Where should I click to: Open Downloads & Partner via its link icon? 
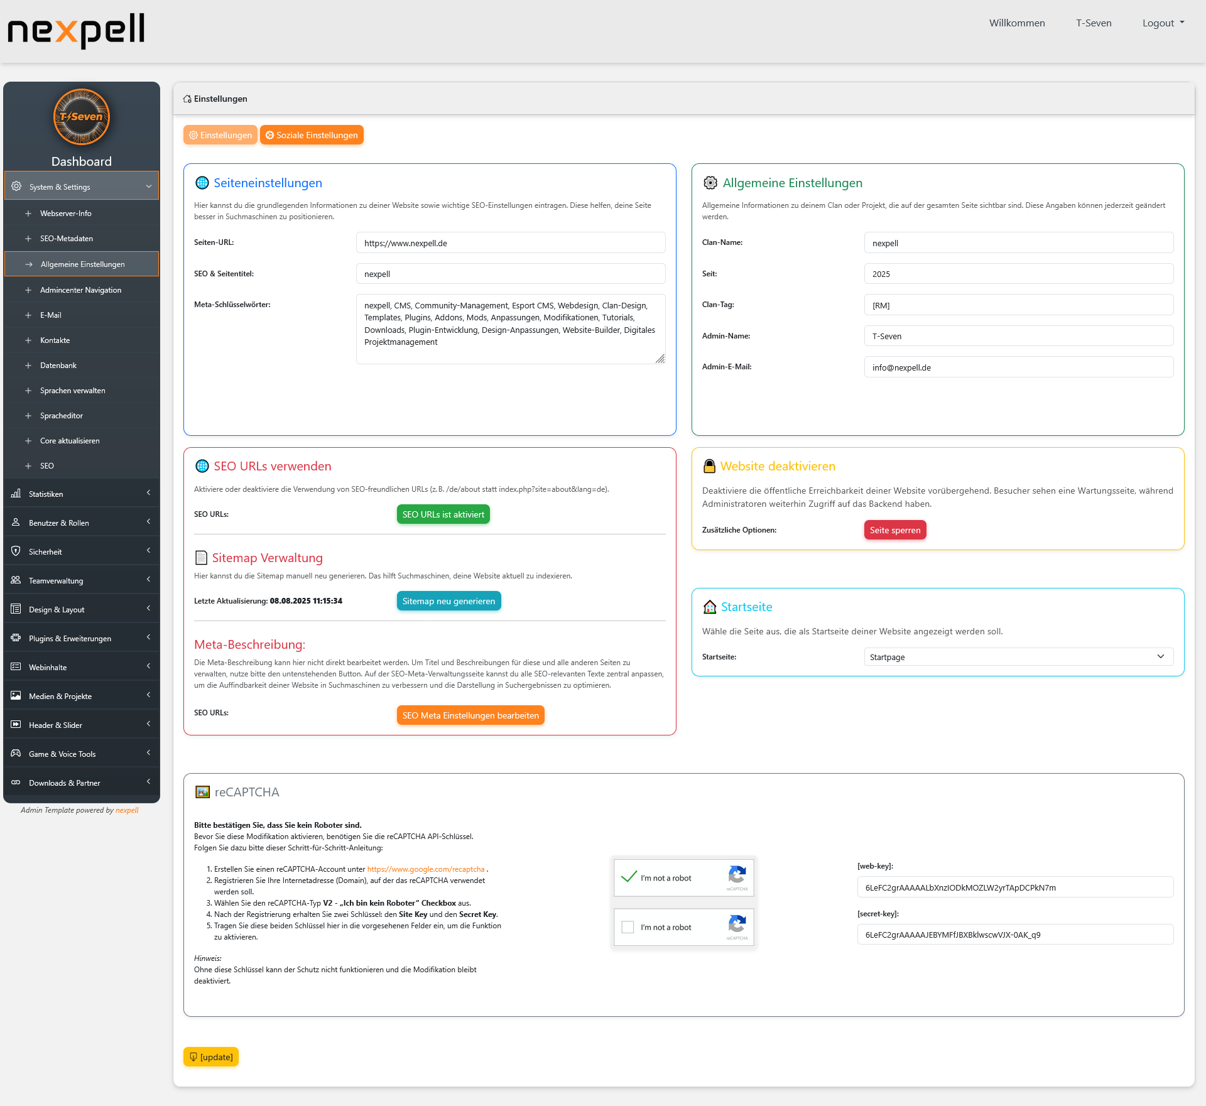(x=16, y=783)
